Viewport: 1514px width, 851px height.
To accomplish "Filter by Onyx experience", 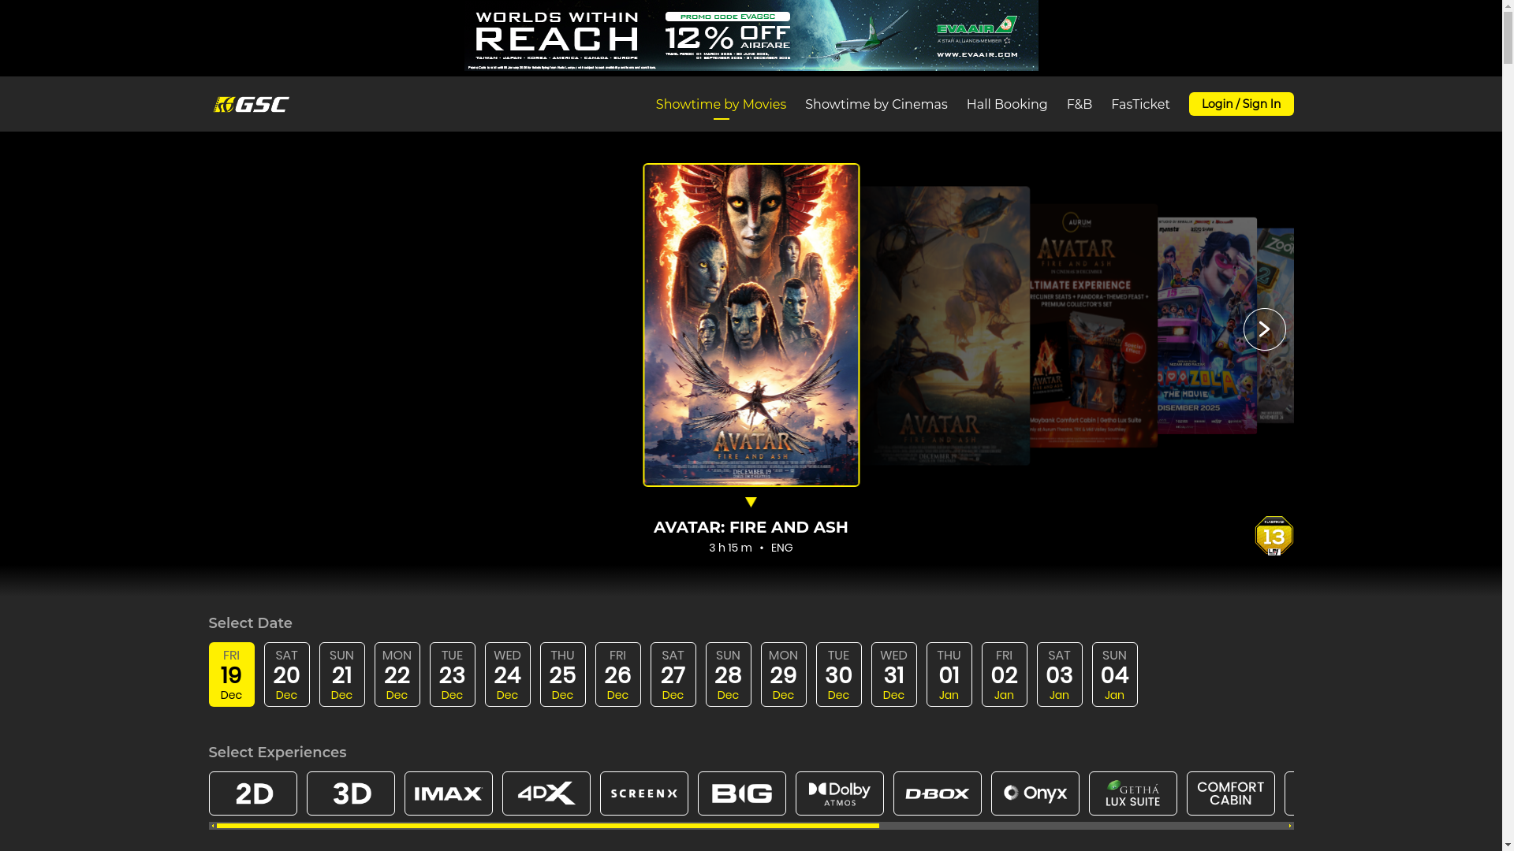I will click(x=1035, y=793).
